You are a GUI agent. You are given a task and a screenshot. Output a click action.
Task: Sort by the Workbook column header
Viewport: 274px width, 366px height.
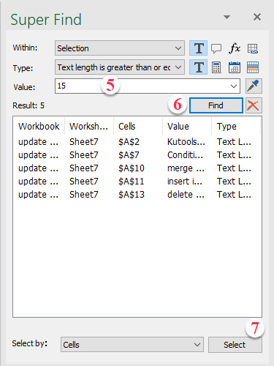click(39, 126)
